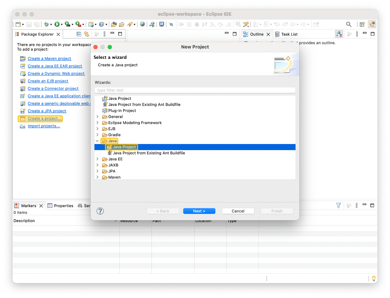Screen dimensions: 390x298
Task: Click the Create a Java EE EAR project link
Action: 55,66
